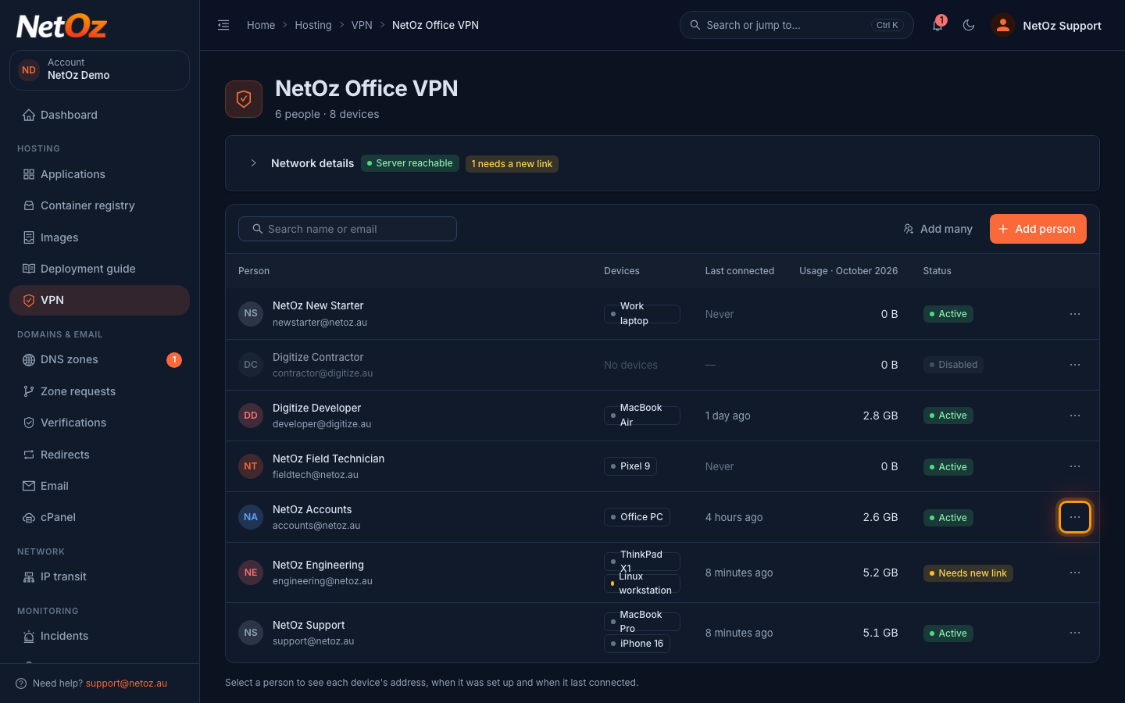
Task: Select the iPhone 16 device chip
Action: 637,644
